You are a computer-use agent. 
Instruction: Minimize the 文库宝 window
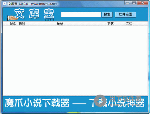pos(128,3)
